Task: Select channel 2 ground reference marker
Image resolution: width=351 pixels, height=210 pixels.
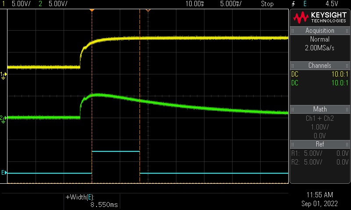Action: click(4, 119)
